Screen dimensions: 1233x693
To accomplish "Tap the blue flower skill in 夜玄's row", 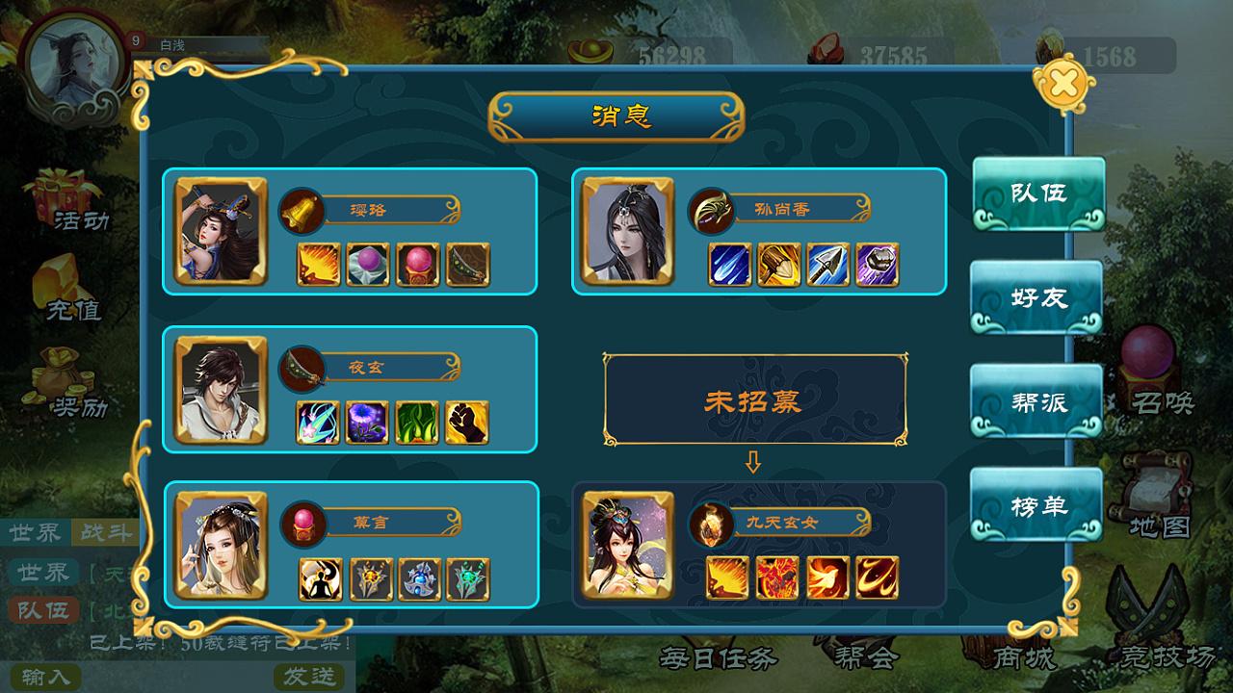I will point(367,422).
